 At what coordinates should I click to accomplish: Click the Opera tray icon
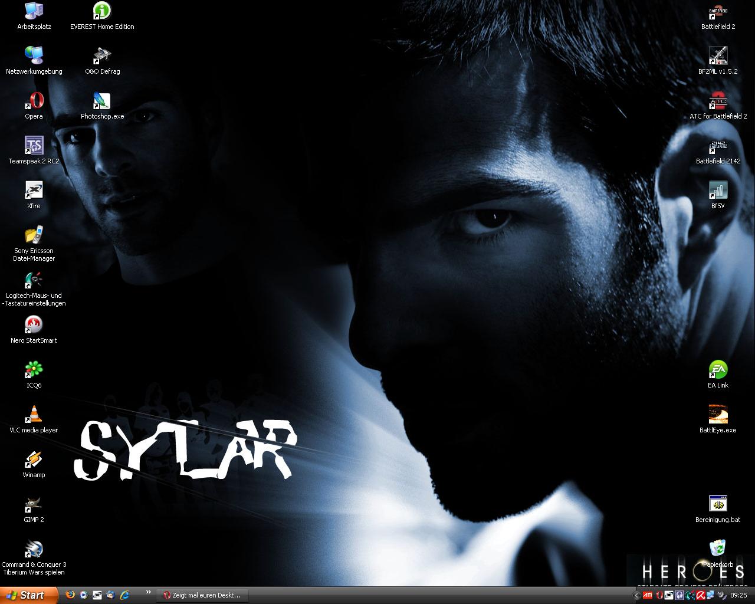point(659,595)
